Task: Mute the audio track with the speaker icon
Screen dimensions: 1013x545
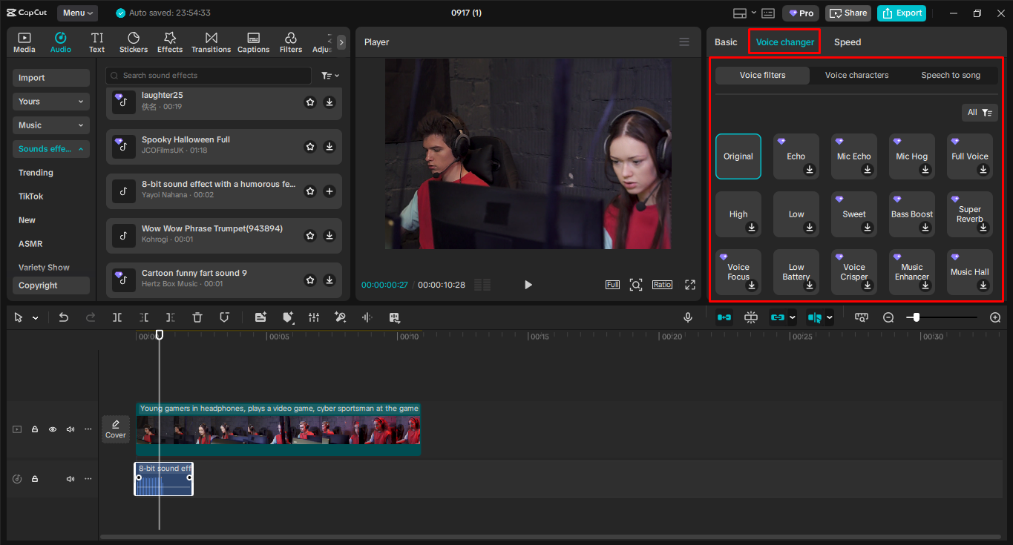Action: pos(70,478)
